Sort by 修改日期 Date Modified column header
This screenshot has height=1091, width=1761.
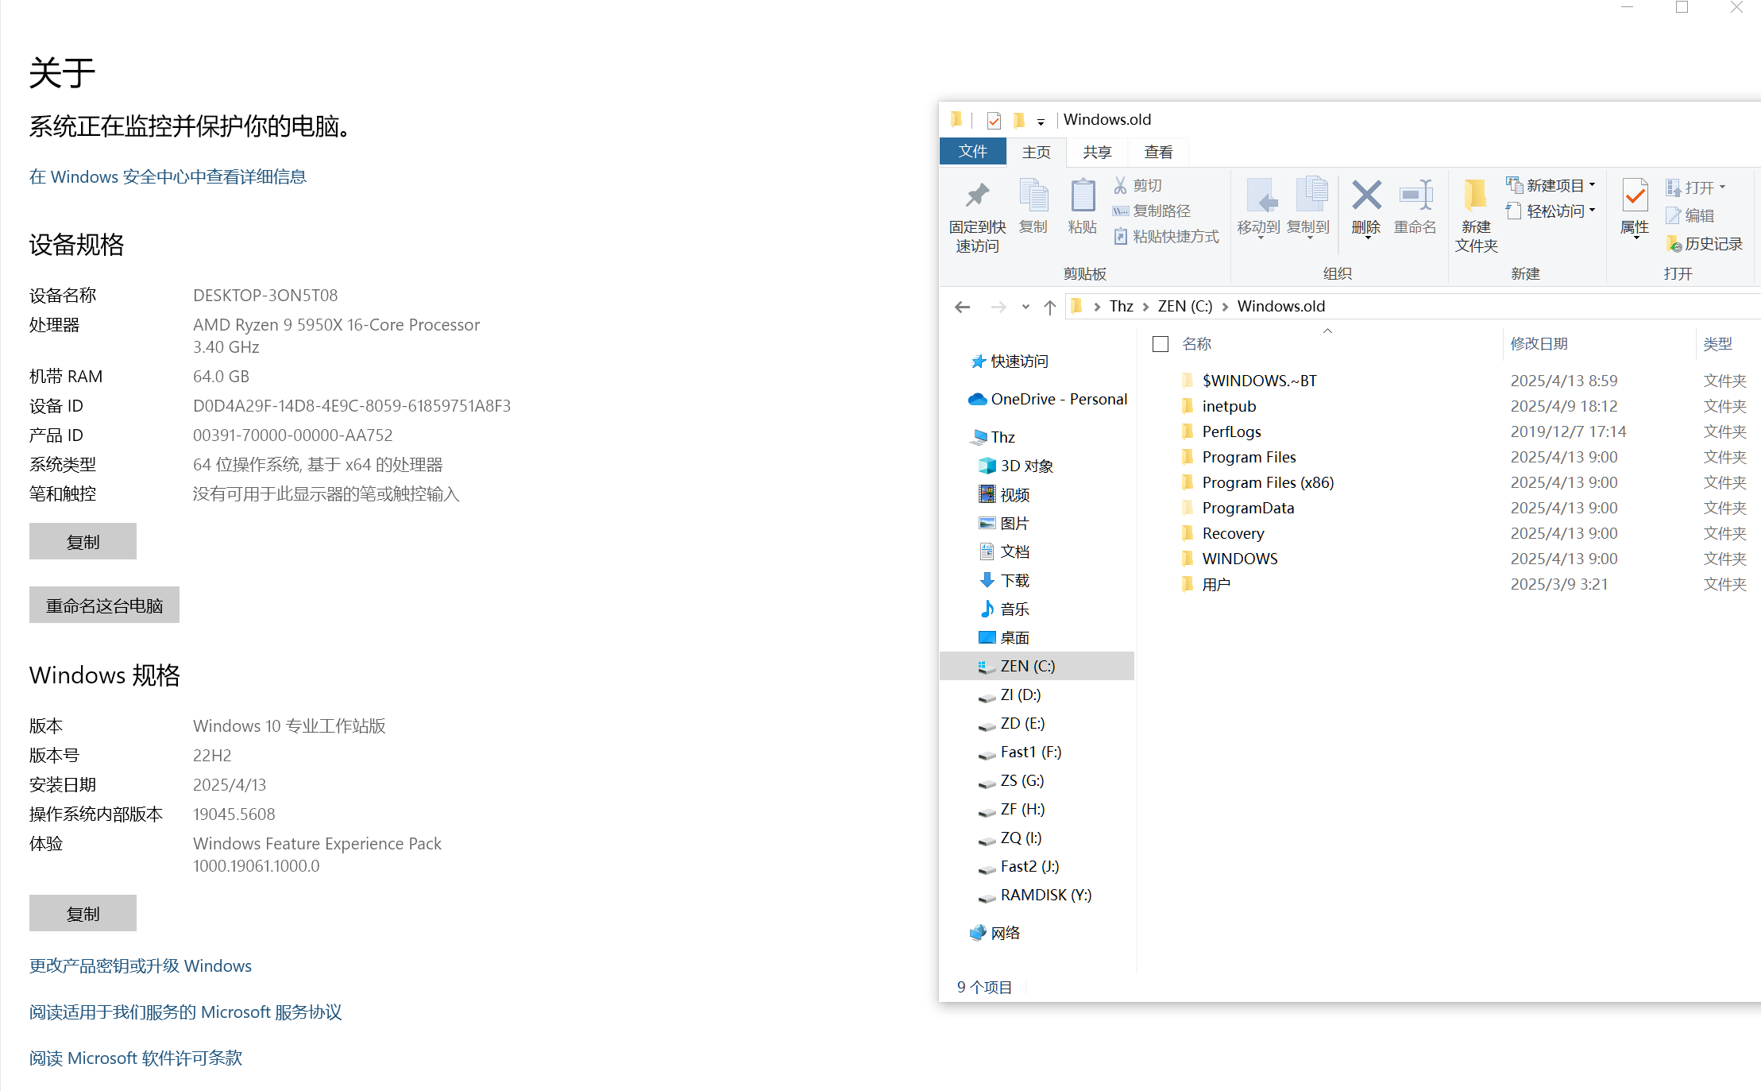pyautogui.click(x=1539, y=343)
